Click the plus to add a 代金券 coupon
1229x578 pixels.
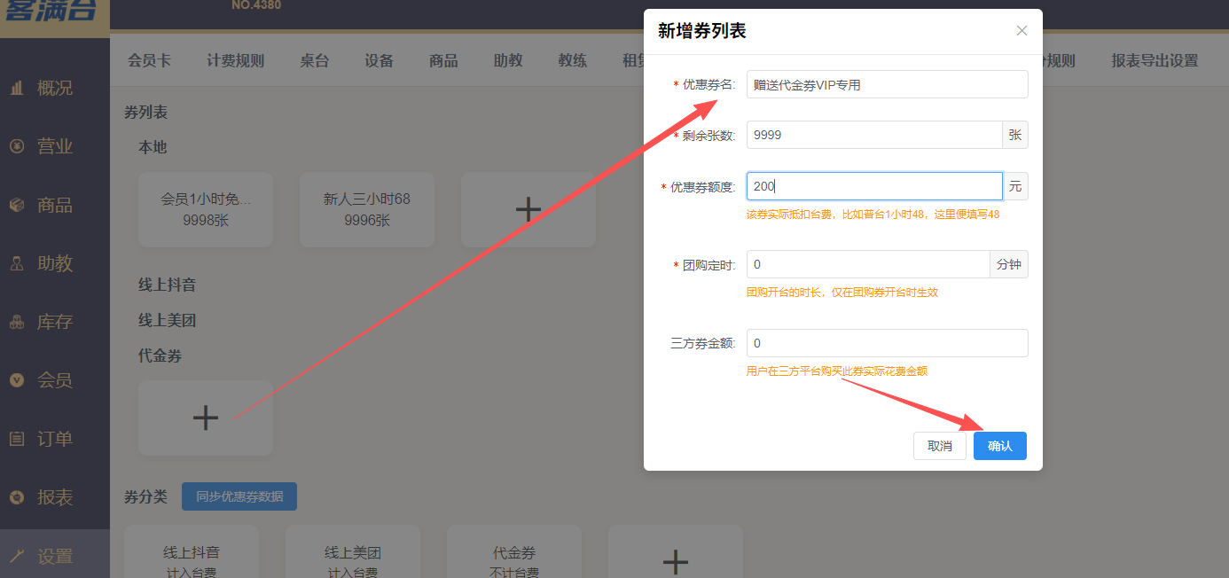point(205,418)
